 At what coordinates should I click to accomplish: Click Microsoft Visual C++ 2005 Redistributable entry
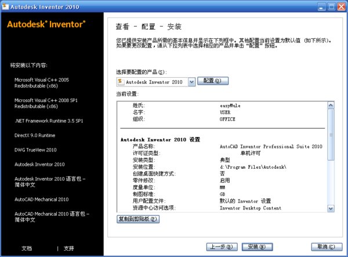tap(42, 83)
